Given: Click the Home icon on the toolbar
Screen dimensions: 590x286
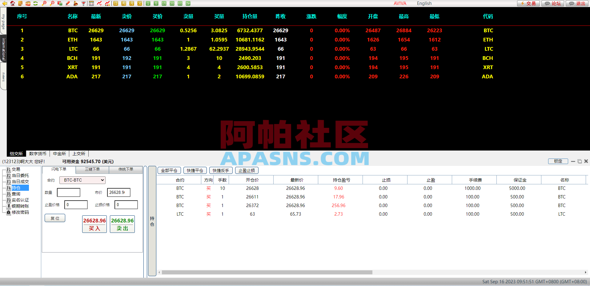Looking at the screenshot, I should (x=12, y=3).
